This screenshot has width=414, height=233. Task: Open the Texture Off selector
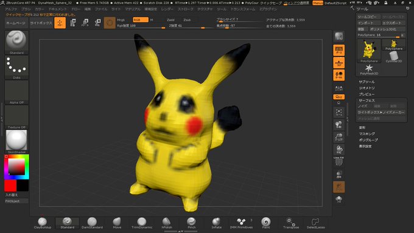click(x=16, y=117)
